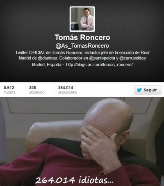Open the 358 Siguiendo stat
The height and width of the screenshot is (186, 164).
(x=36, y=90)
